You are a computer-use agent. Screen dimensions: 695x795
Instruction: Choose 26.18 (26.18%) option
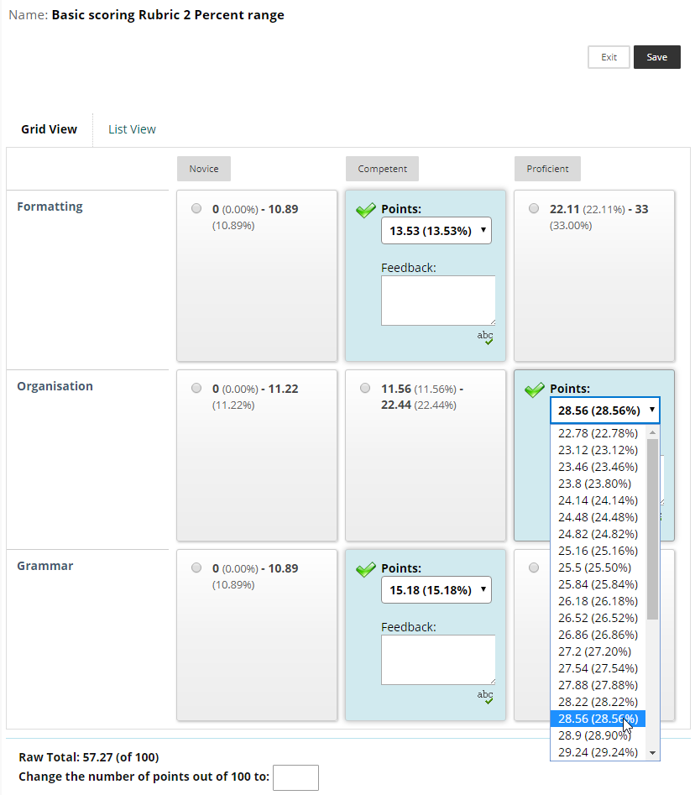[x=598, y=601]
